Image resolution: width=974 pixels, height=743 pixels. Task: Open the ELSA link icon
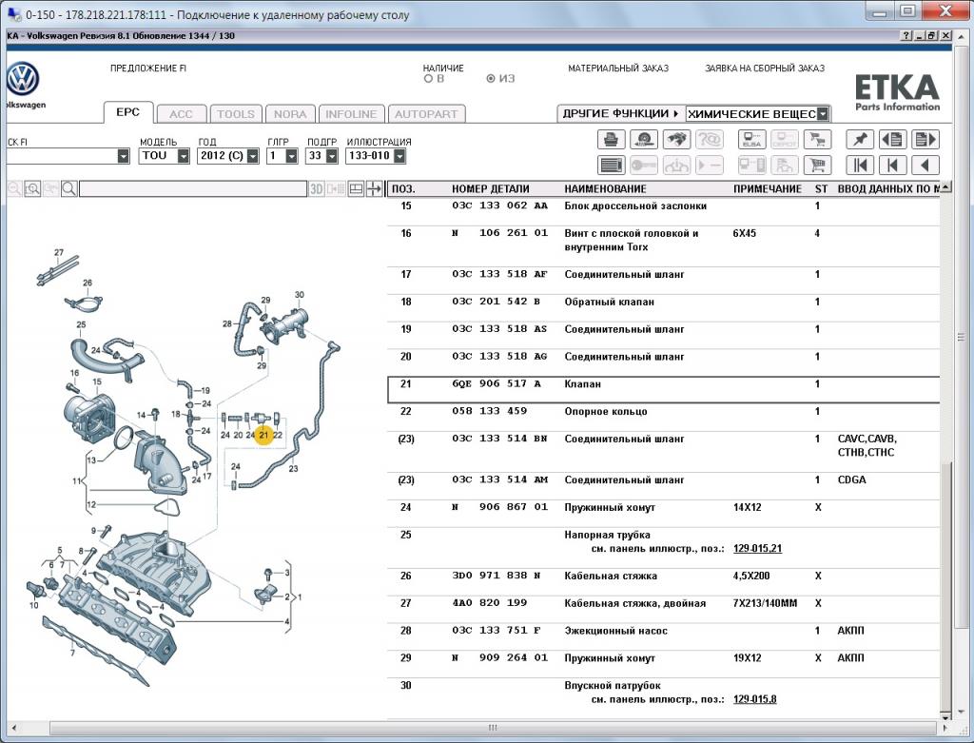[x=751, y=139]
